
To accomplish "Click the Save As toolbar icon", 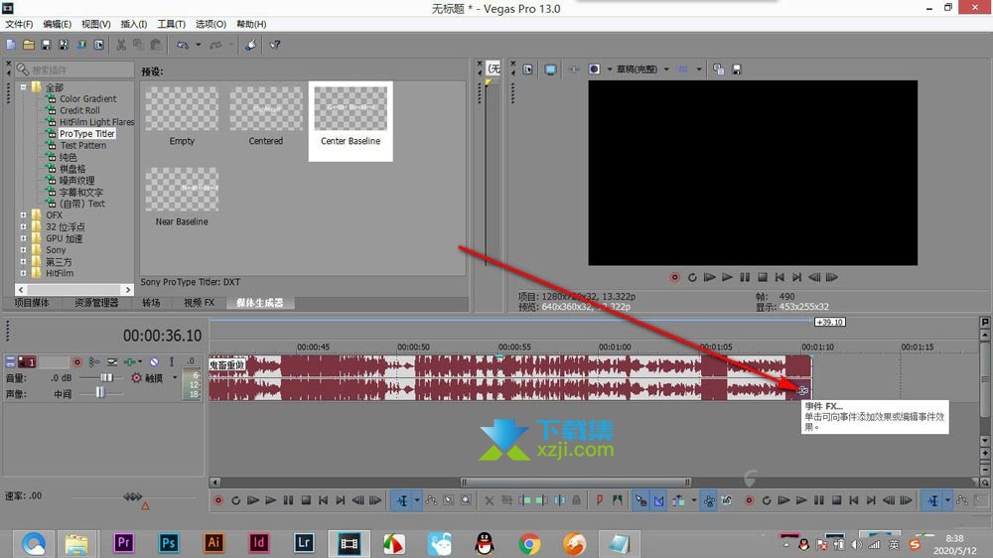I will (64, 45).
